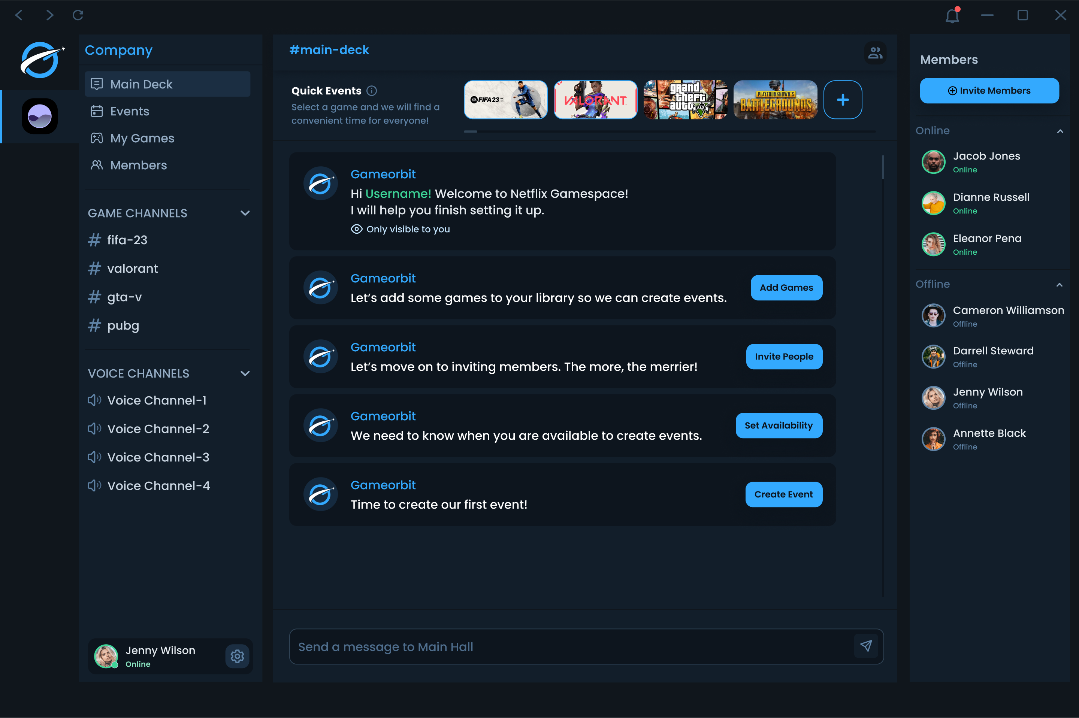Click Gameorbit avatar on the welcome message
Viewport: 1079px width, 718px height.
[x=321, y=184]
